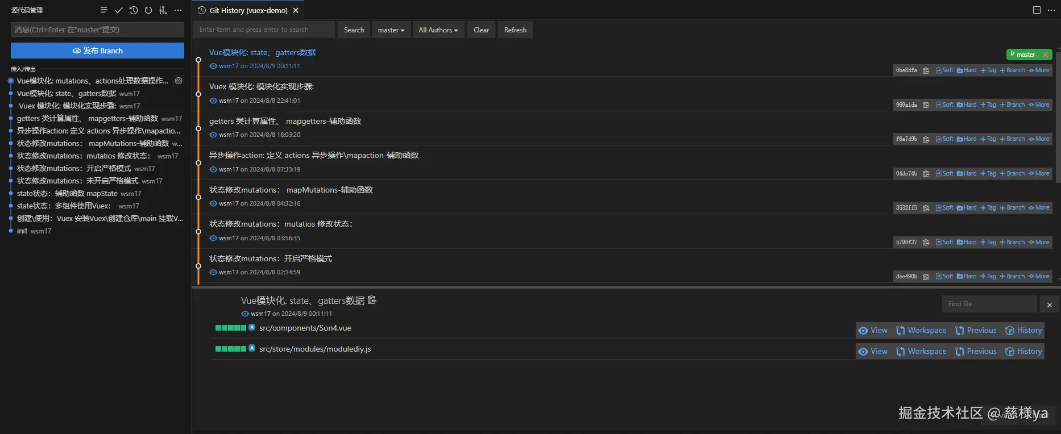1061x434 pixels.
Task: Remove master branch label with red X
Action: point(1045,55)
